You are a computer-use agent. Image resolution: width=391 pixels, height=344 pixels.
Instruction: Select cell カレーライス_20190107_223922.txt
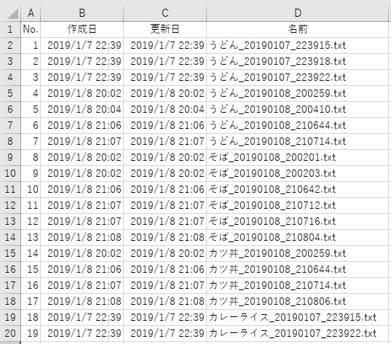[x=298, y=333]
